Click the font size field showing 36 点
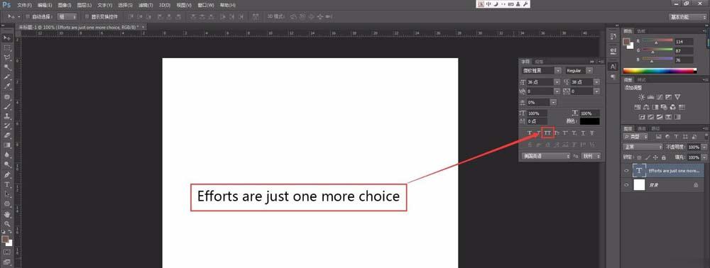This screenshot has width=710, height=268. point(540,82)
